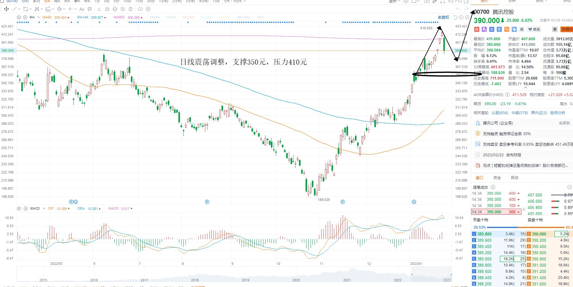Select the trend line drawing tool

coord(14,9)
